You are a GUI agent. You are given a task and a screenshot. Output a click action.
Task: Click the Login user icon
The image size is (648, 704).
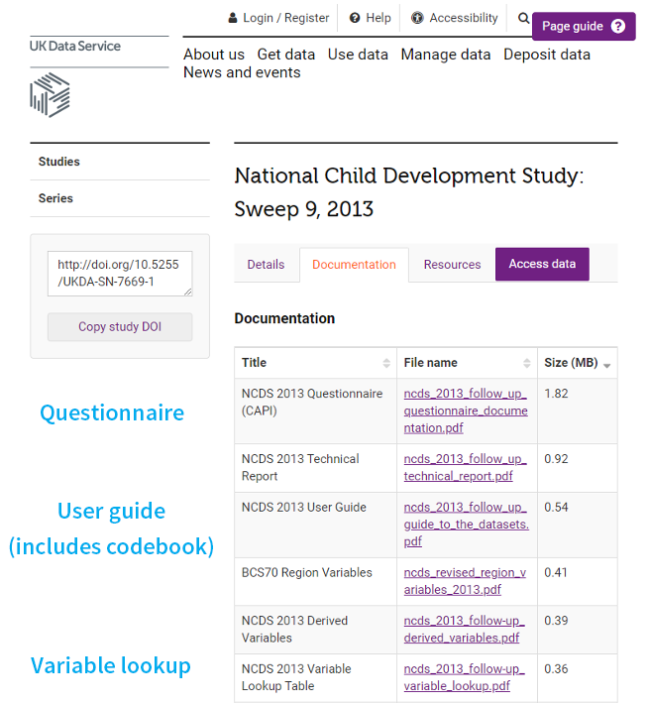click(233, 18)
